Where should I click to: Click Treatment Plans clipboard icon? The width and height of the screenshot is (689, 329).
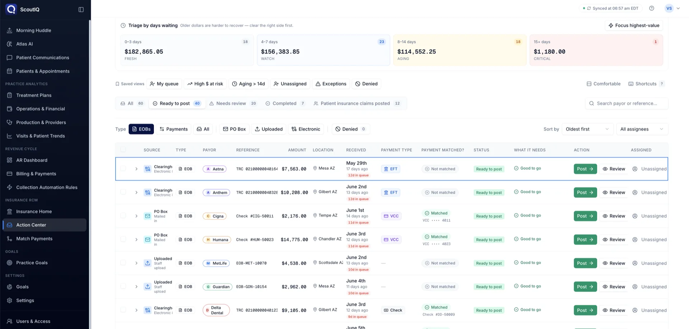10,95
